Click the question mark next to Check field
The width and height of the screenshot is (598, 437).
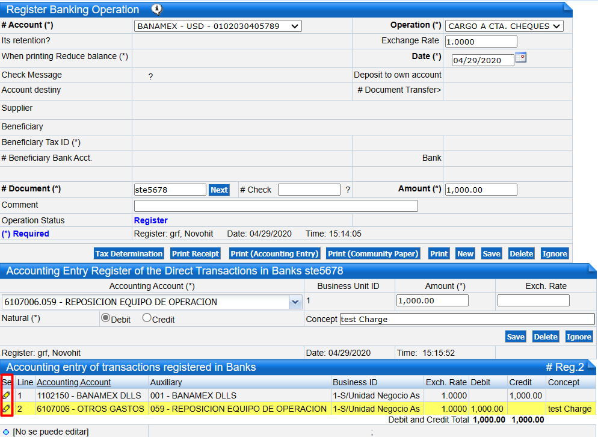(x=348, y=190)
